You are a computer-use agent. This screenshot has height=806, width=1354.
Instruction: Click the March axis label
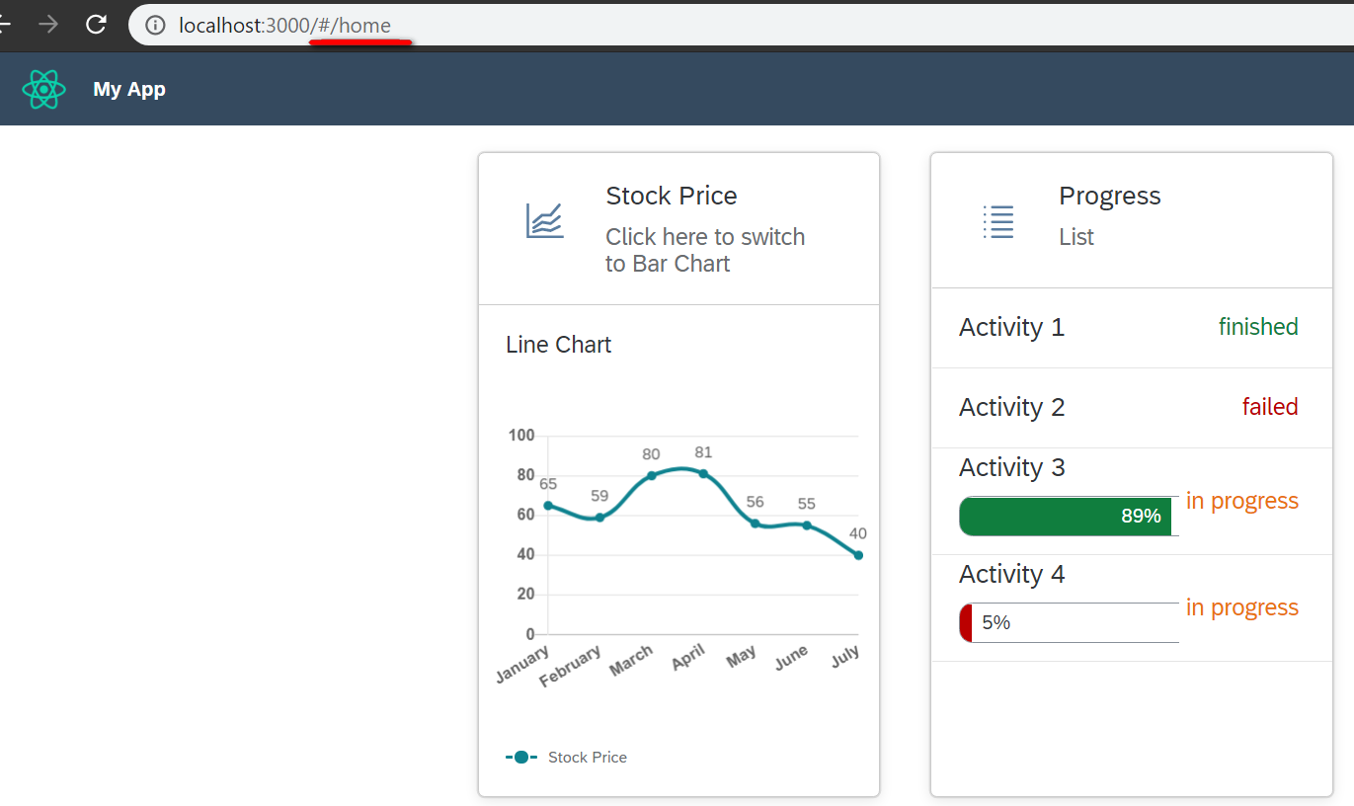click(631, 661)
